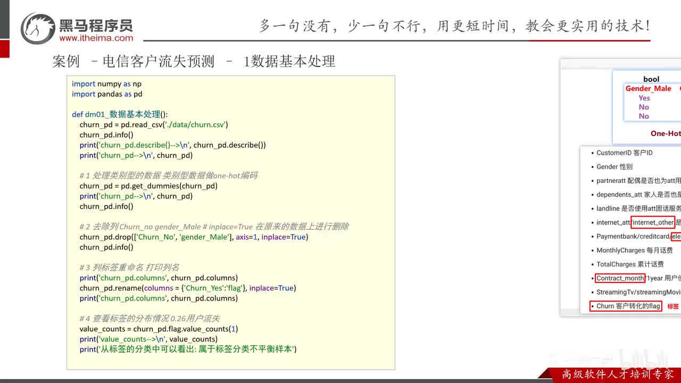The image size is (681, 383).
Task: Click comment #4 查看标签的分布情况
Action: coord(150,319)
